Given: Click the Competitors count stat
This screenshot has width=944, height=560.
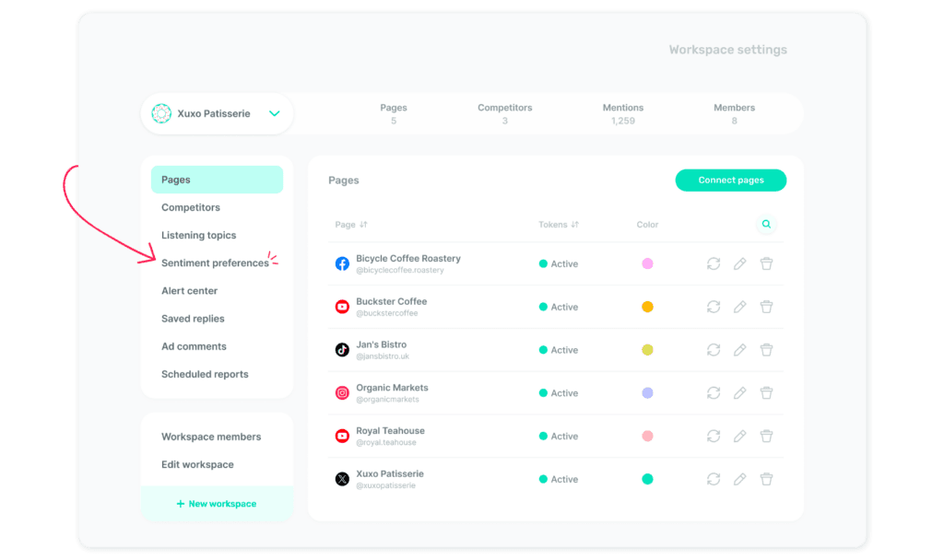Looking at the screenshot, I should 505,113.
